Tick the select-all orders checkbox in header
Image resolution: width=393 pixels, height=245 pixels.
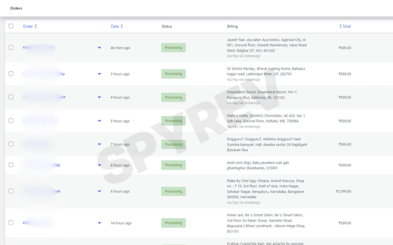[11, 26]
